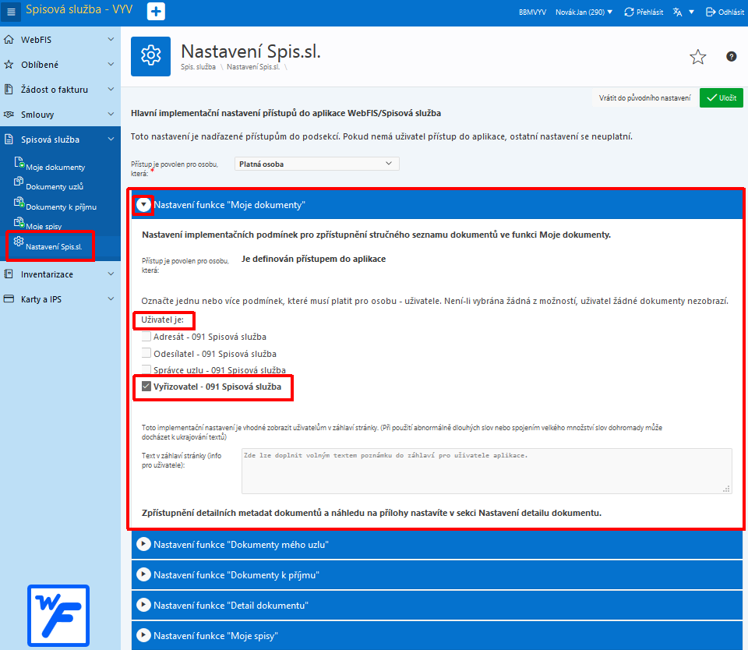748x650 pixels.
Task: Click the WebFIS logo in sidebar
Action: [x=58, y=615]
